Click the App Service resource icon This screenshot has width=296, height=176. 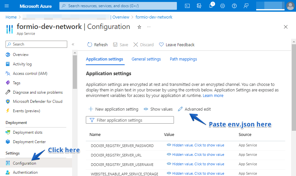pos(9,29)
